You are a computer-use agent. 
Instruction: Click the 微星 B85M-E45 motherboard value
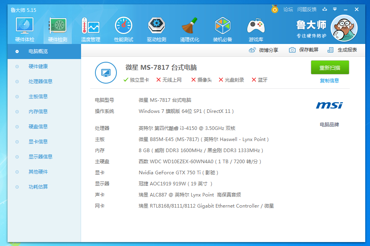(203, 139)
